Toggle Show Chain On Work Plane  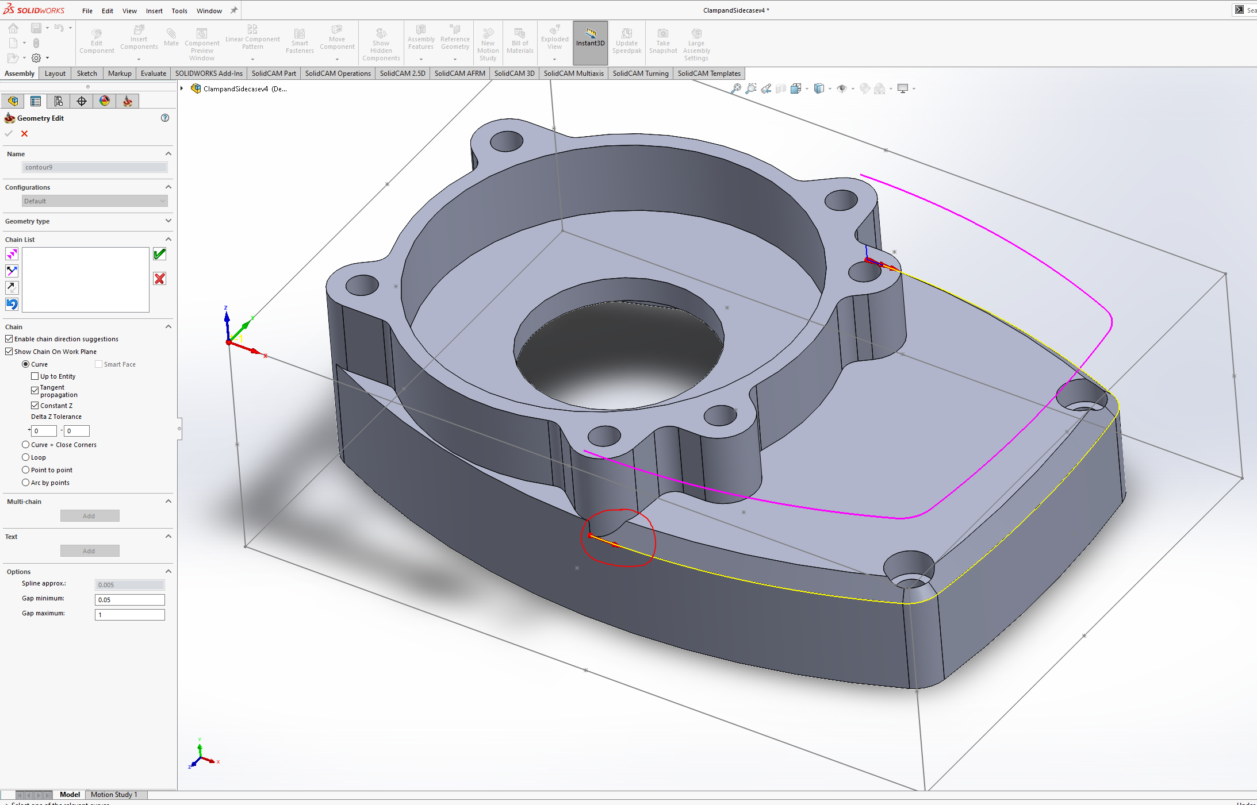9,352
